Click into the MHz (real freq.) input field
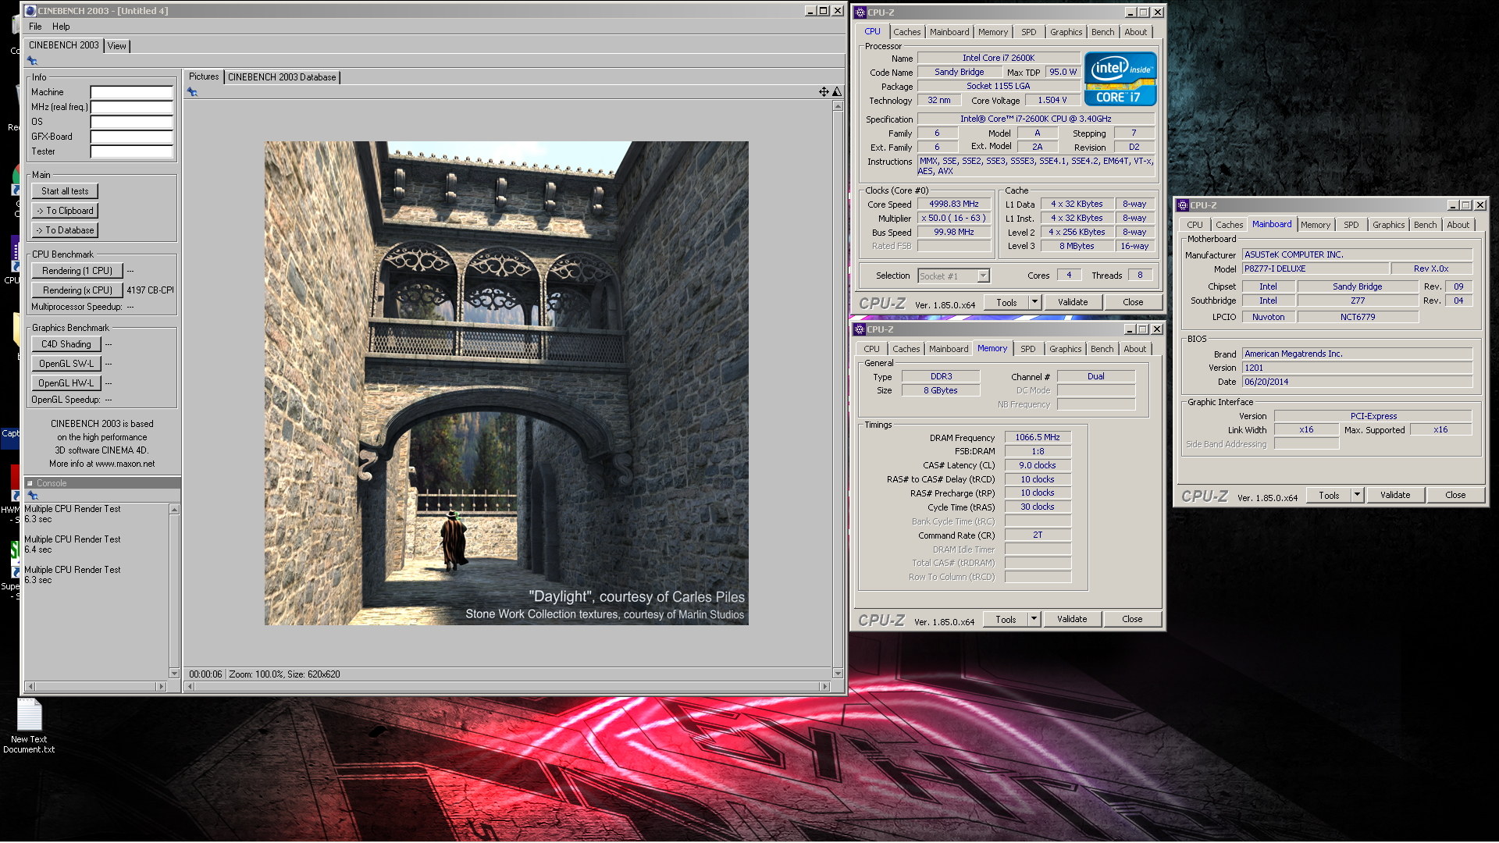Image resolution: width=1499 pixels, height=843 pixels. click(x=131, y=107)
